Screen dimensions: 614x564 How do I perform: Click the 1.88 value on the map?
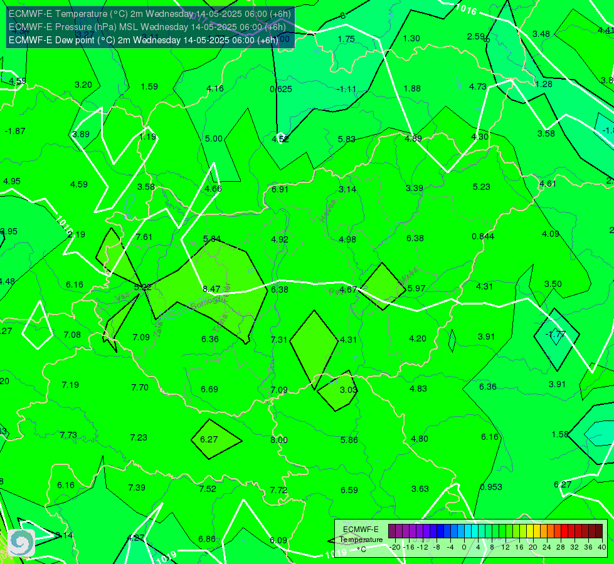[412, 88]
